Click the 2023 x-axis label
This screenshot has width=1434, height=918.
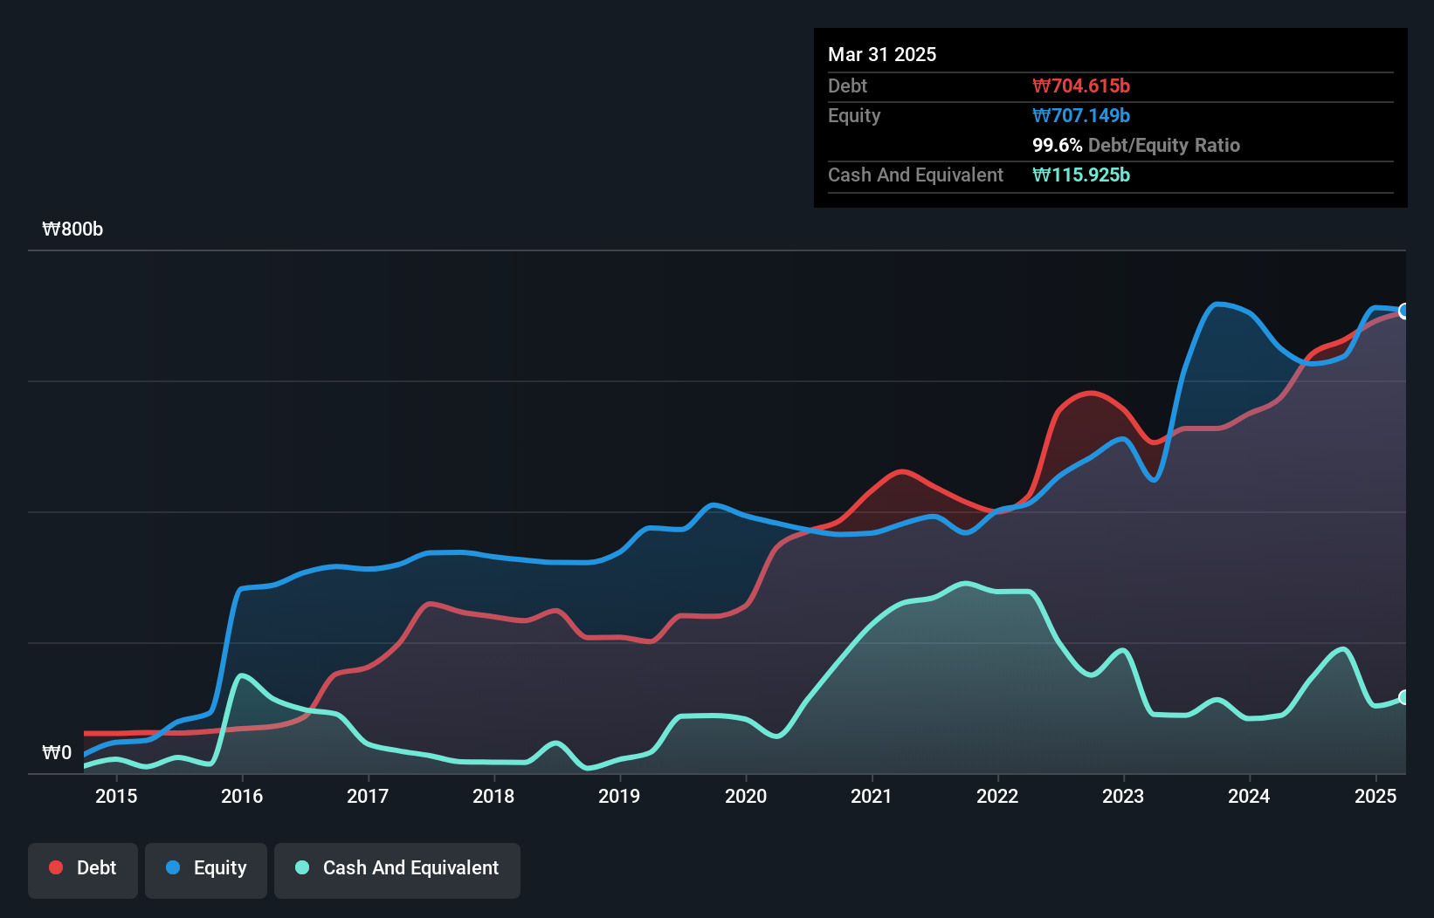(x=1123, y=796)
